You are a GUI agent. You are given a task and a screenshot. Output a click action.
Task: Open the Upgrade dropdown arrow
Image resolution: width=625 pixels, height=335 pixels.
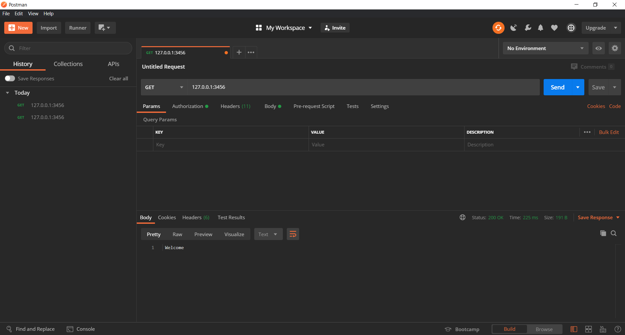click(x=616, y=28)
